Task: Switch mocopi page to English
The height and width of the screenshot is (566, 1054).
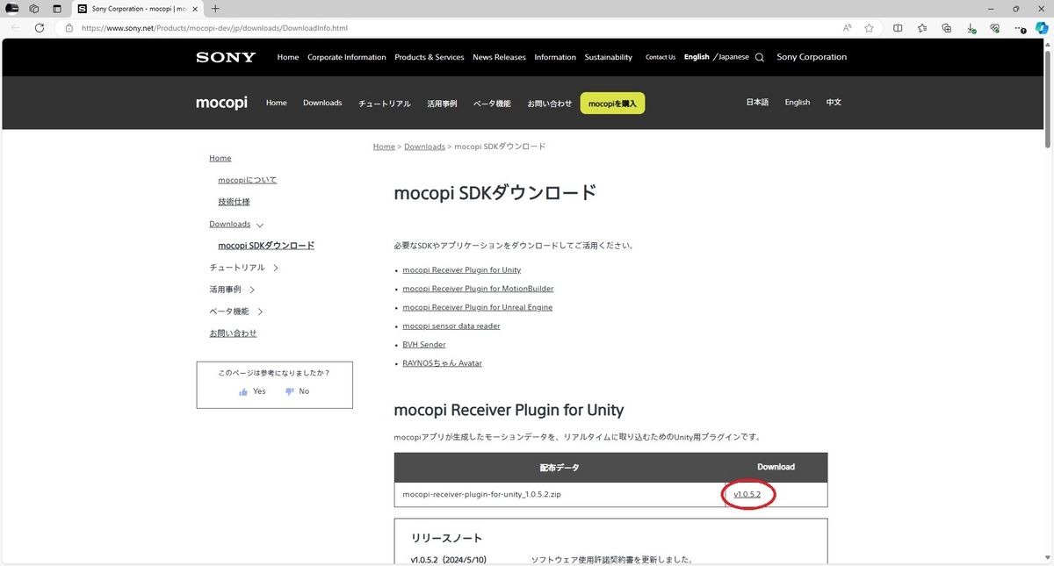Action: click(x=798, y=103)
